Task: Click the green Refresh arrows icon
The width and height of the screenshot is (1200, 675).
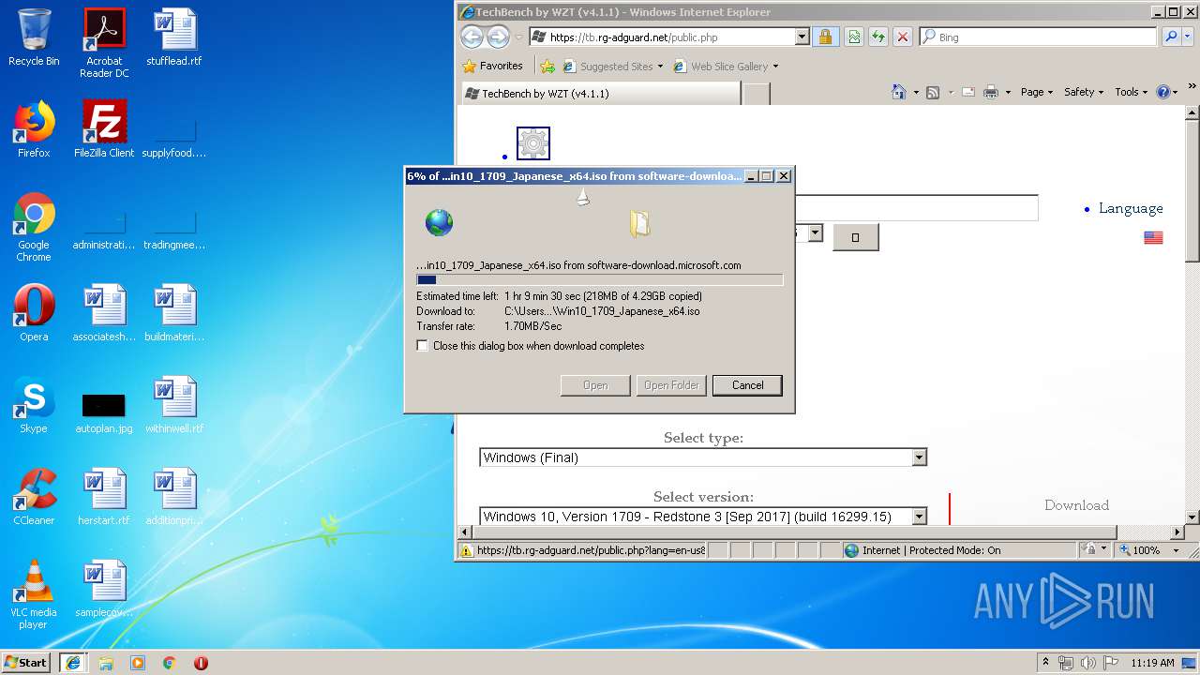Action: click(x=878, y=37)
